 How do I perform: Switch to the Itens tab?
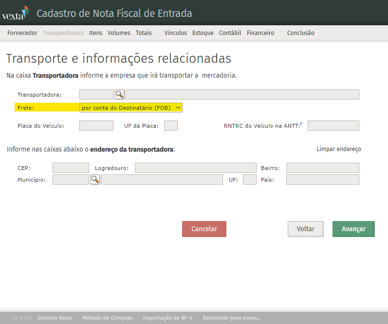click(x=95, y=33)
